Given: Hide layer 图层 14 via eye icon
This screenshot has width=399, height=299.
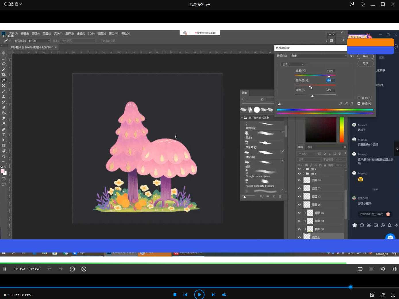Looking at the screenshot, I should click(299, 180).
